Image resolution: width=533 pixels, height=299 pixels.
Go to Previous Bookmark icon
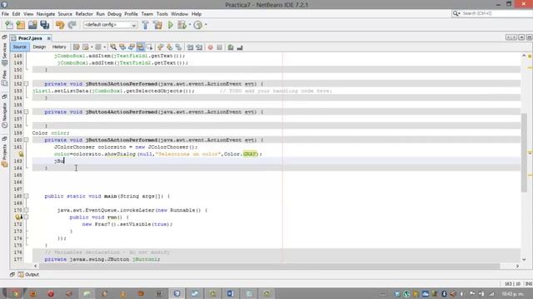(x=161, y=47)
